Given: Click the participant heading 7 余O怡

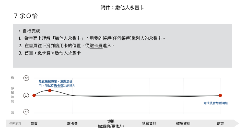Looking at the screenshot, I should click(26, 16).
